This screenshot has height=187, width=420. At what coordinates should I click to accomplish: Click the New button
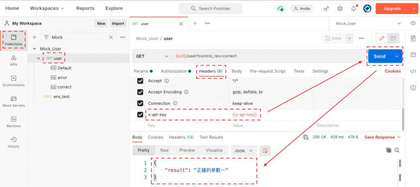coord(101,23)
